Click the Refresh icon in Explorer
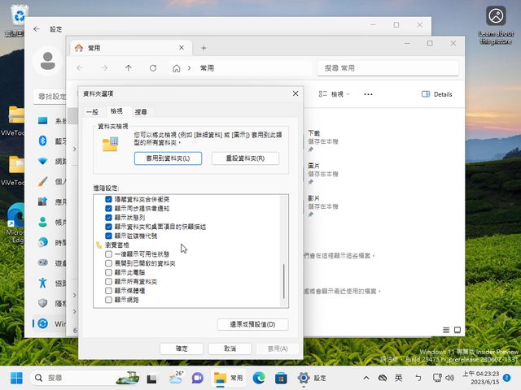521x390 pixels. coord(151,68)
